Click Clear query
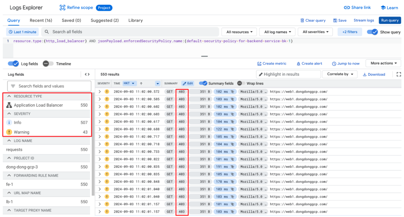Screen dimensions: 404x217 (x=313, y=20)
